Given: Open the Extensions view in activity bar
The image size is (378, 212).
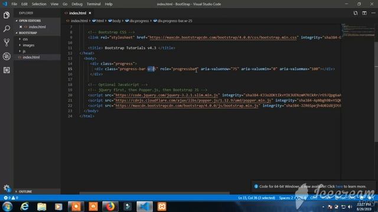Looking at the screenshot, I should 6,70.
